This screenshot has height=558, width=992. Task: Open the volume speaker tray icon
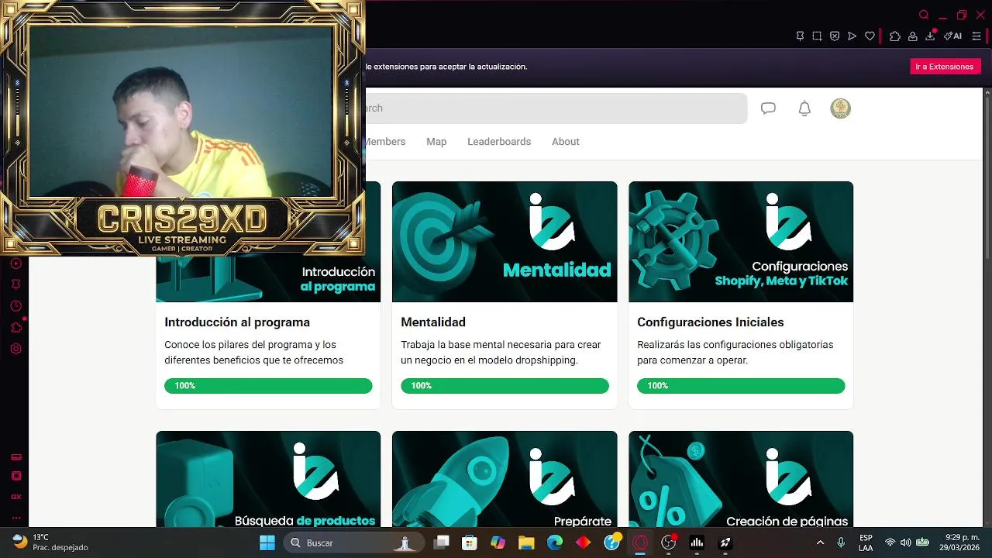[x=906, y=542]
